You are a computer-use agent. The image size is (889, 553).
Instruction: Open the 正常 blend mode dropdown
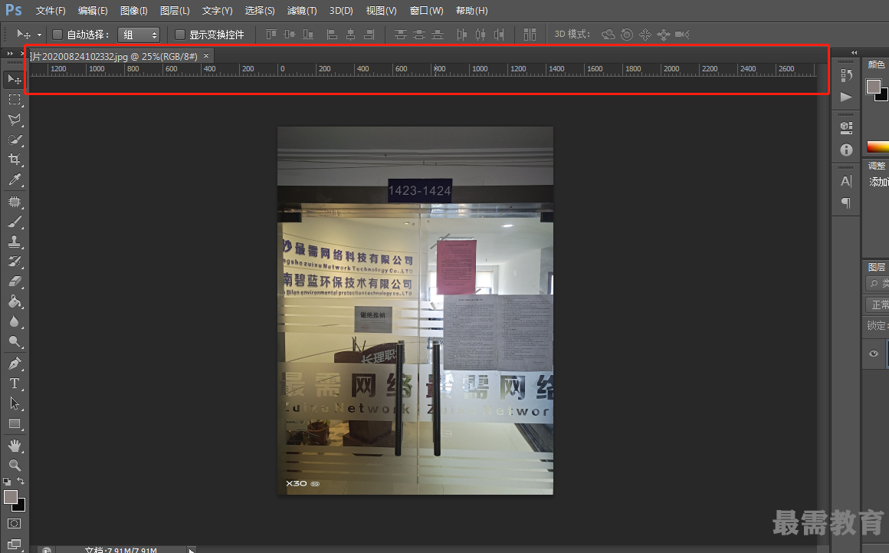click(x=878, y=305)
